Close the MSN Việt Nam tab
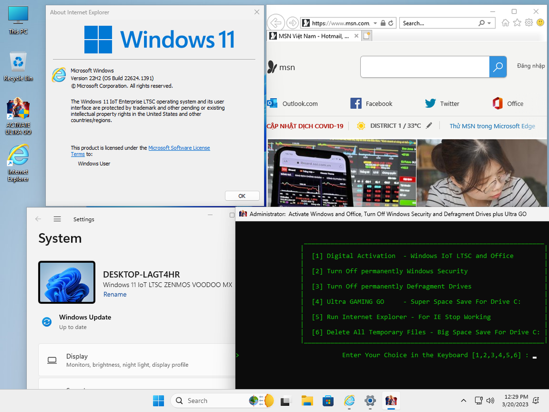Viewport: 549px width, 412px height. click(x=356, y=36)
